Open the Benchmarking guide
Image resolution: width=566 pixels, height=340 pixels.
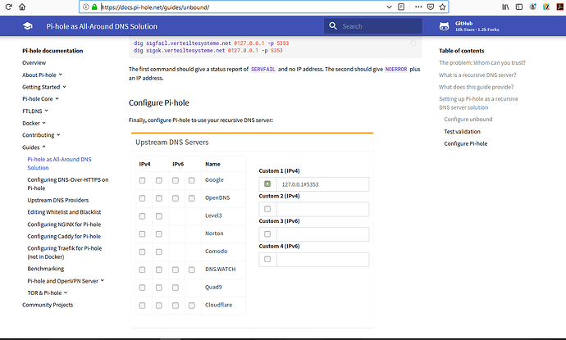pyautogui.click(x=45, y=269)
